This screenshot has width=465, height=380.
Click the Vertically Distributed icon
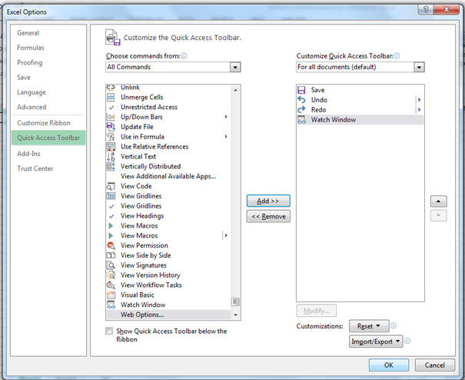[111, 166]
